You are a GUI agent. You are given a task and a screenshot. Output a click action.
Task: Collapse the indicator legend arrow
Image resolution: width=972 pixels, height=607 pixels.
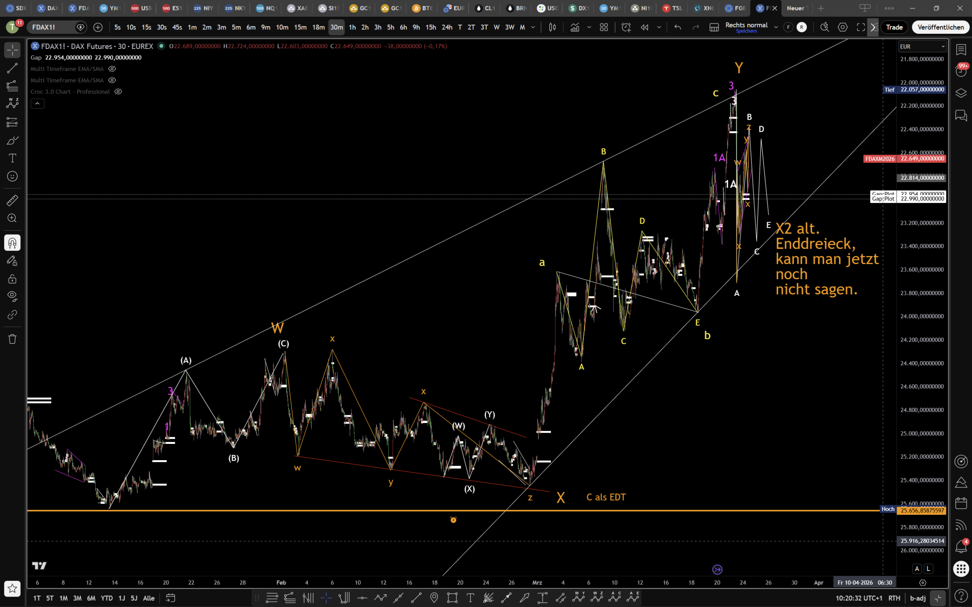click(37, 104)
